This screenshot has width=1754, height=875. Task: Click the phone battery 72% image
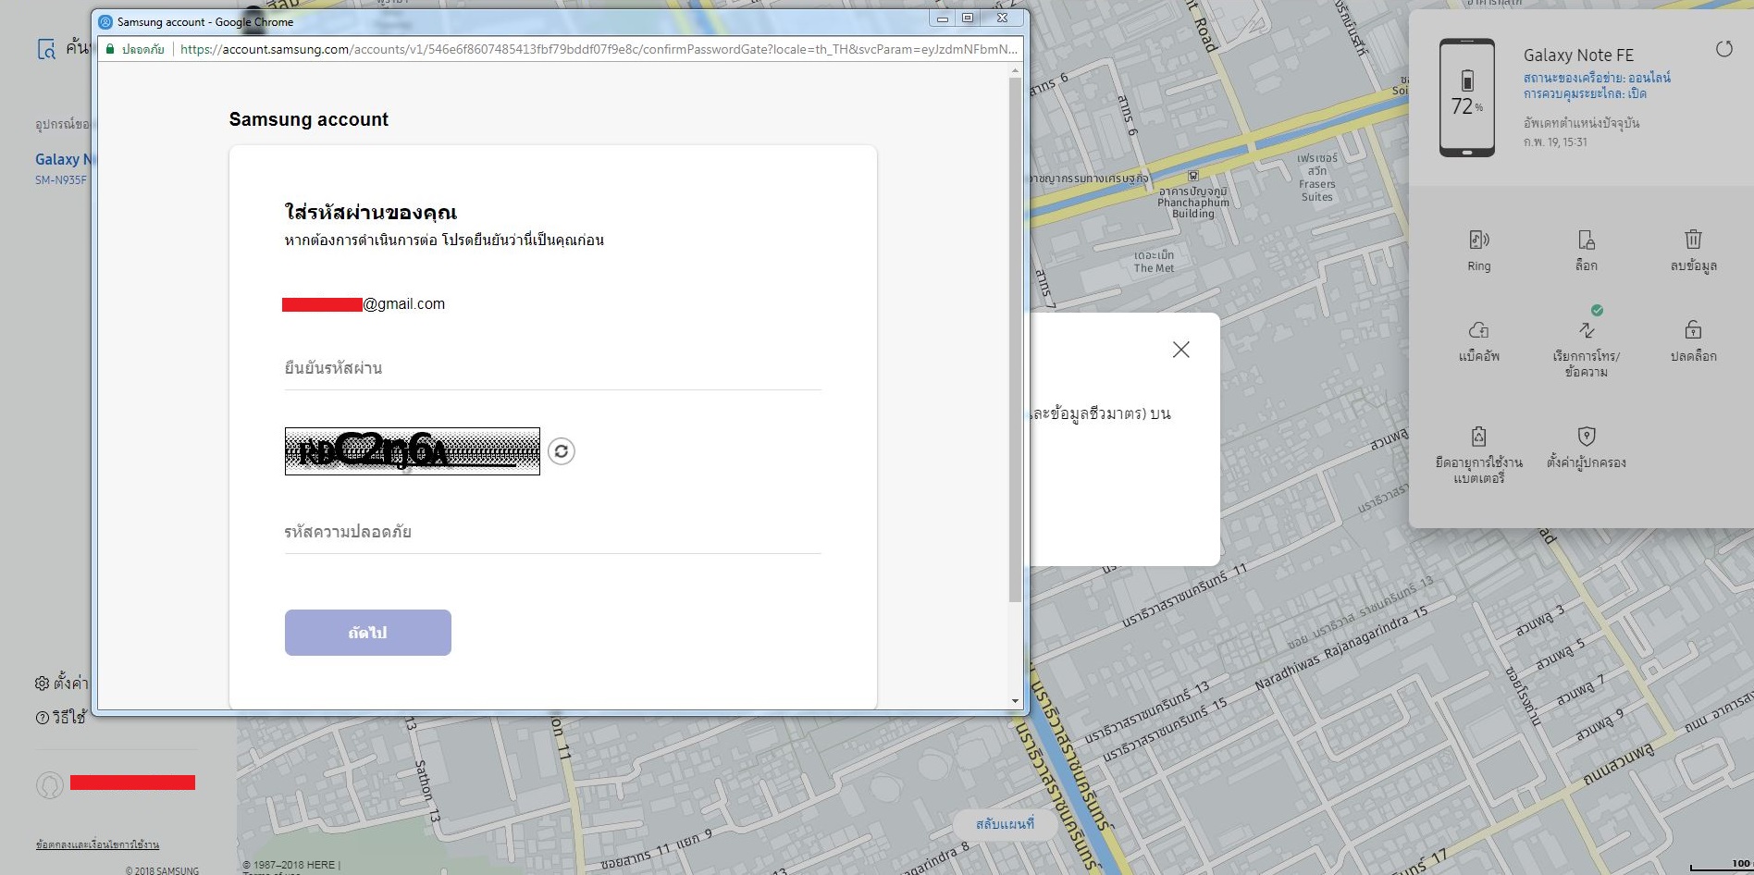1466,98
